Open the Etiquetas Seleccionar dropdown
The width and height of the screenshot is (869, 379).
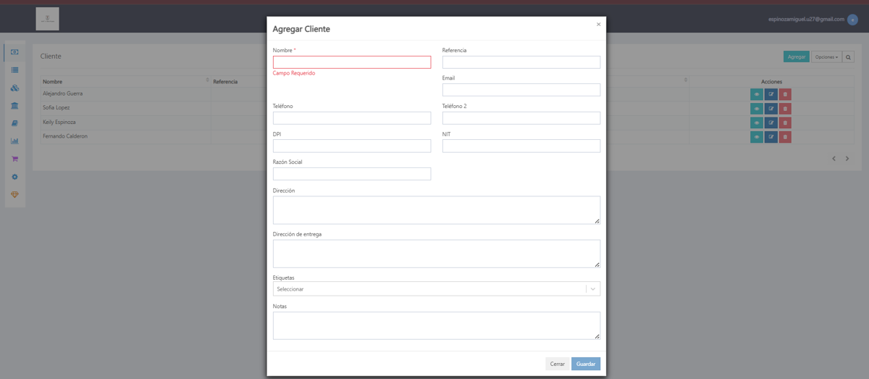tap(437, 289)
